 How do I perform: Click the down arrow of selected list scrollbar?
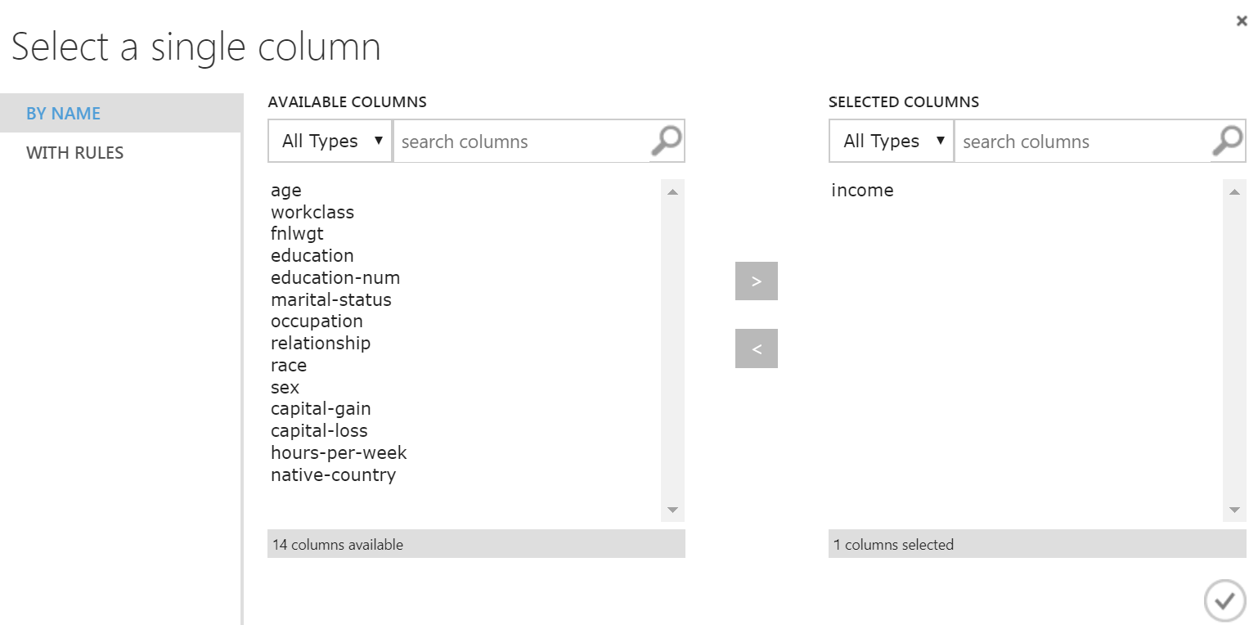(1234, 510)
